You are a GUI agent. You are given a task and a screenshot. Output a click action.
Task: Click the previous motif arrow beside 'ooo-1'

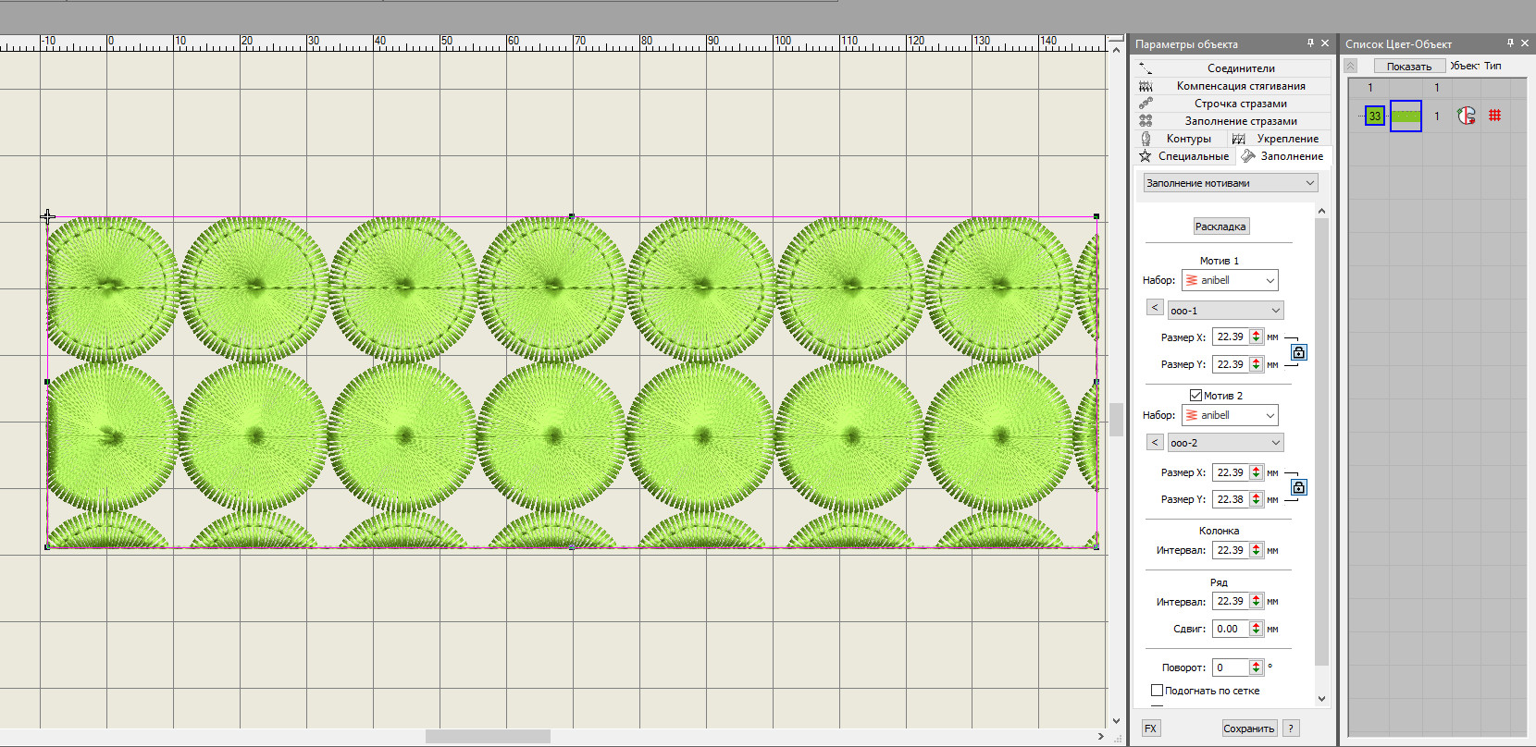tap(1155, 308)
